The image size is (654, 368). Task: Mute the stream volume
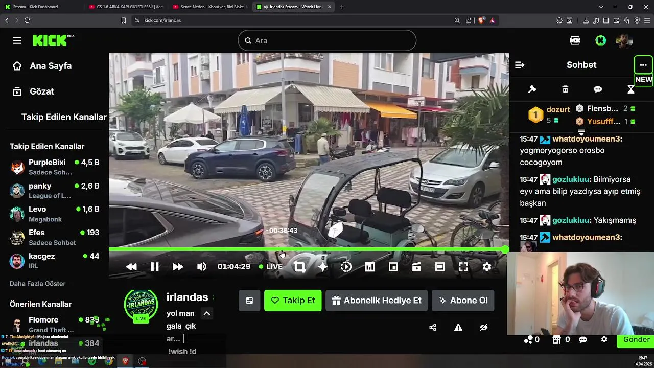(x=202, y=267)
